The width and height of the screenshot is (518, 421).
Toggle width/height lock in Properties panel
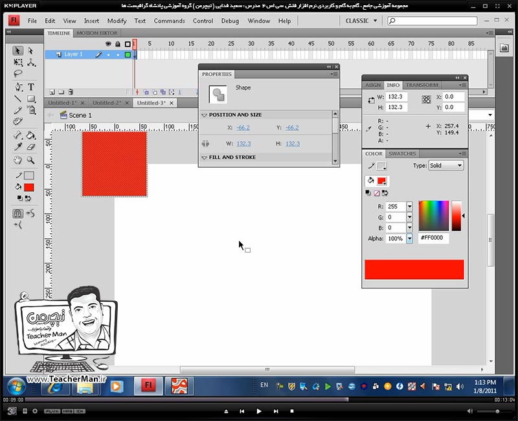coord(205,143)
